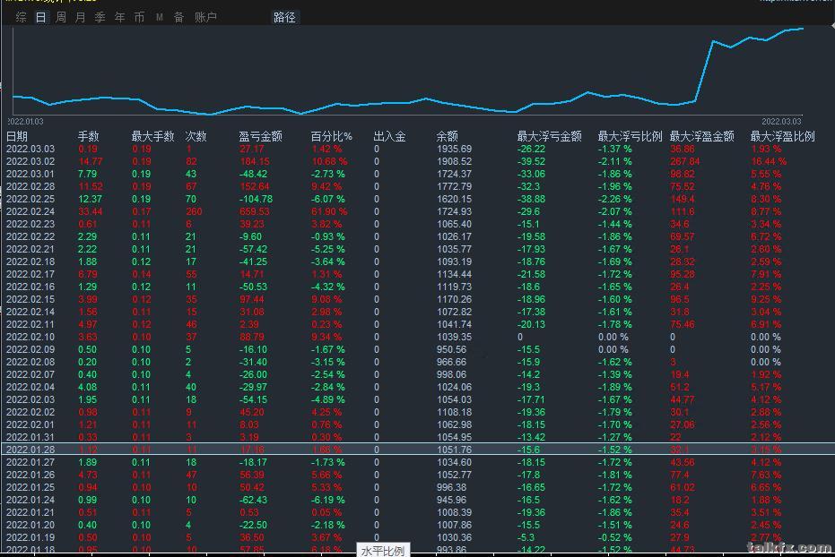Screen dimensions: 835x557
Task: Open the 备 notes tab
Action: (x=178, y=17)
